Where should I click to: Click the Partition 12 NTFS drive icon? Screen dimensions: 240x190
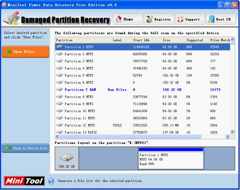(59, 125)
